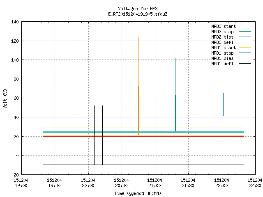Click the red NPD1 bias legend line
The image size is (263, 197).
coord(245,58)
